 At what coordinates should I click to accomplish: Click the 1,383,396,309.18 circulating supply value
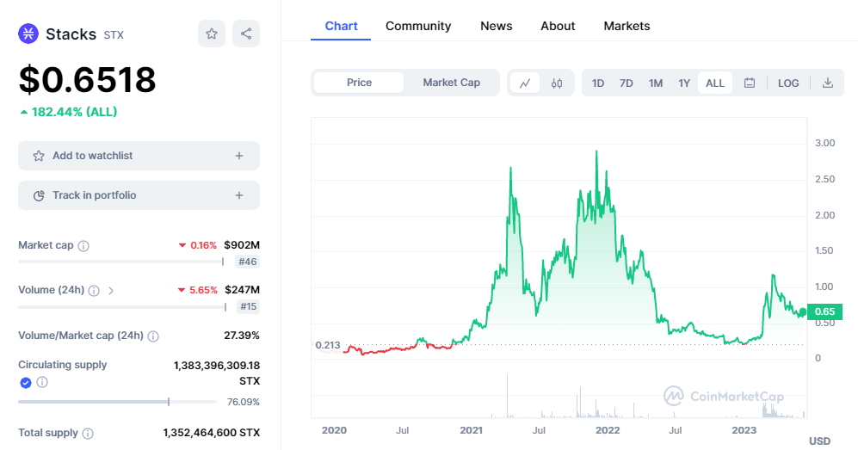[x=217, y=366]
